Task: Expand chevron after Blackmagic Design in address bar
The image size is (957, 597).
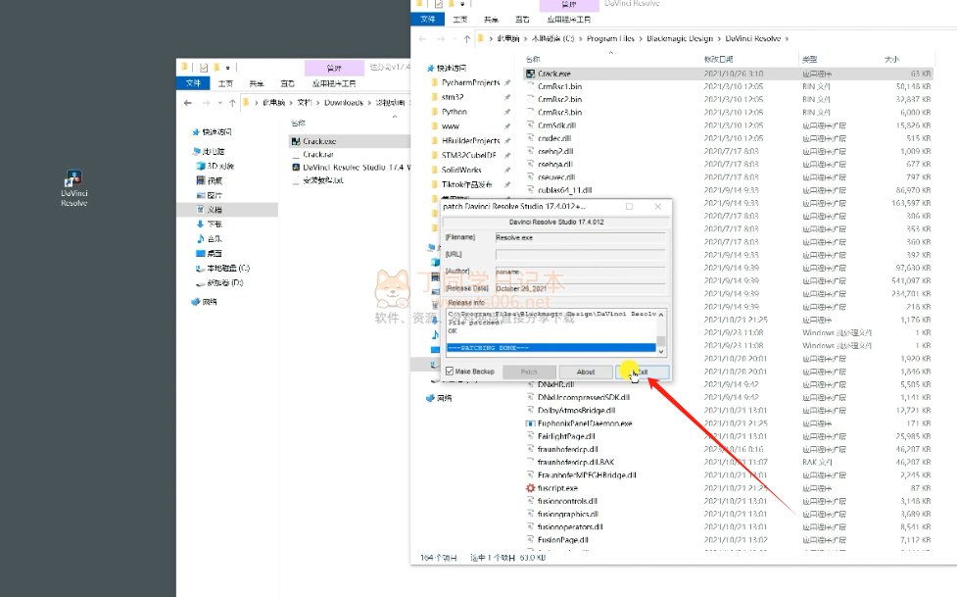Action: (x=719, y=38)
